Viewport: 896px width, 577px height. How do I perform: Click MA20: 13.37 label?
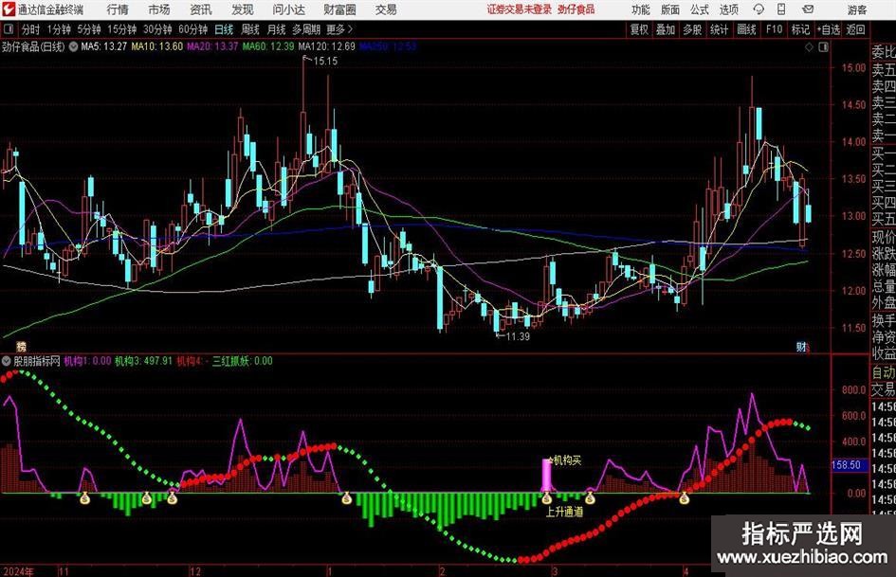coord(212,46)
